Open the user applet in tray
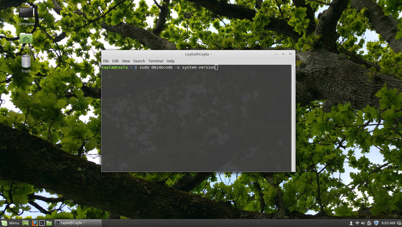Viewport: 402px width, 227px height. [351, 223]
